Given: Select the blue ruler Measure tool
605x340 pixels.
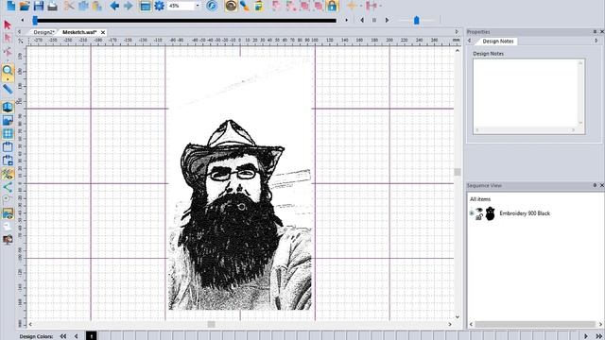Looking at the screenshot, I should pyautogui.click(x=8, y=89).
